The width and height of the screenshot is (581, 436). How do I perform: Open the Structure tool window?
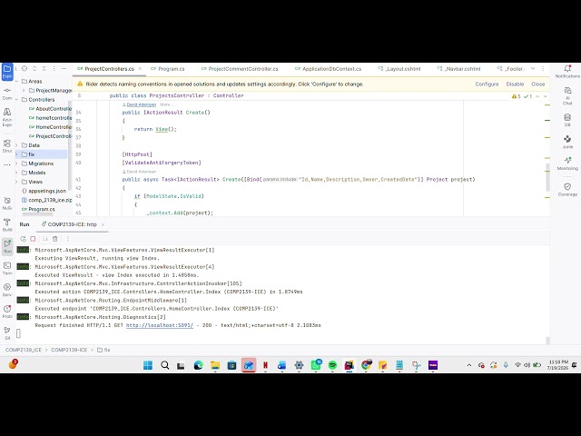click(x=7, y=145)
